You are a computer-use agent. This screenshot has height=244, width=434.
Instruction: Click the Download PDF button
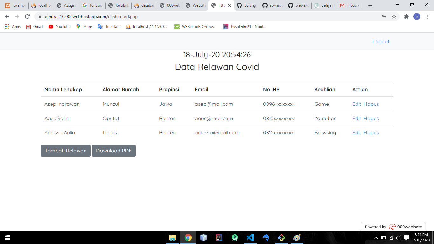point(114,150)
